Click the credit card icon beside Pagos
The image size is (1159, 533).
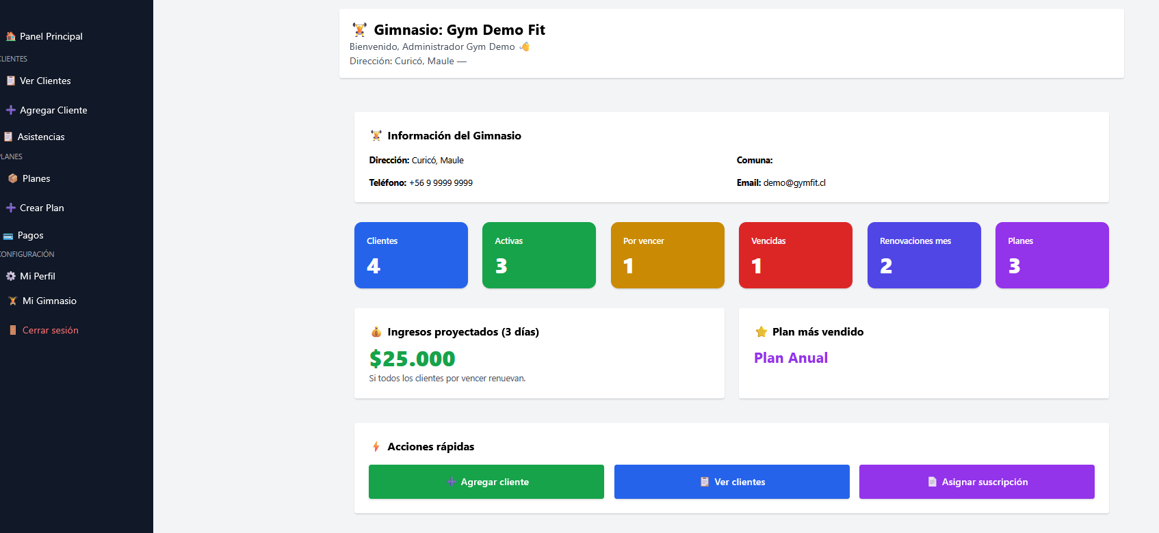(x=8, y=236)
